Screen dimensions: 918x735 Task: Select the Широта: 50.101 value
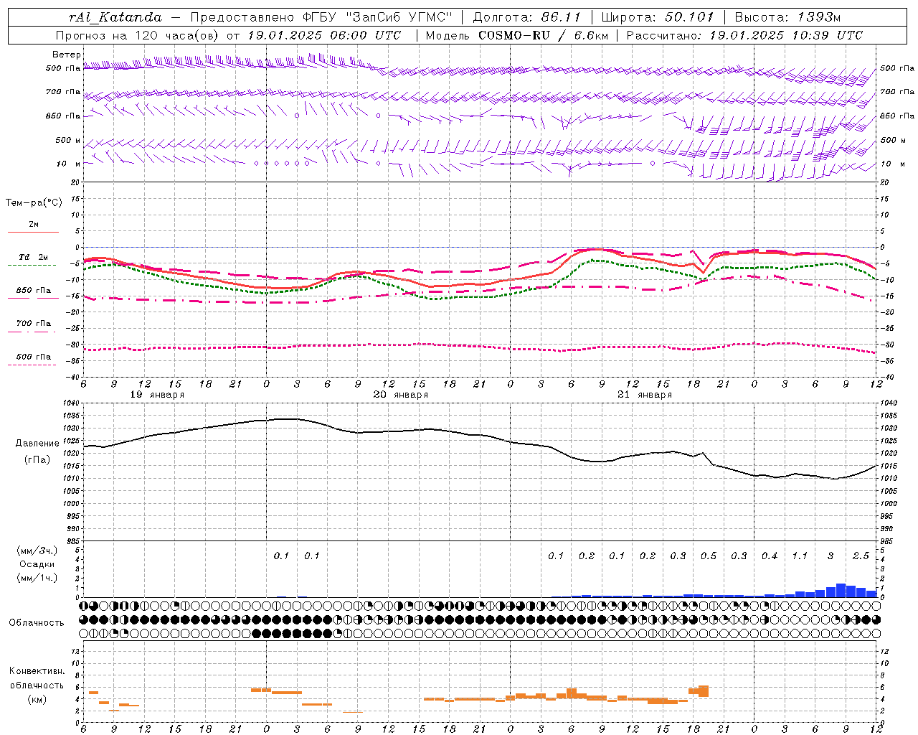[x=658, y=17]
